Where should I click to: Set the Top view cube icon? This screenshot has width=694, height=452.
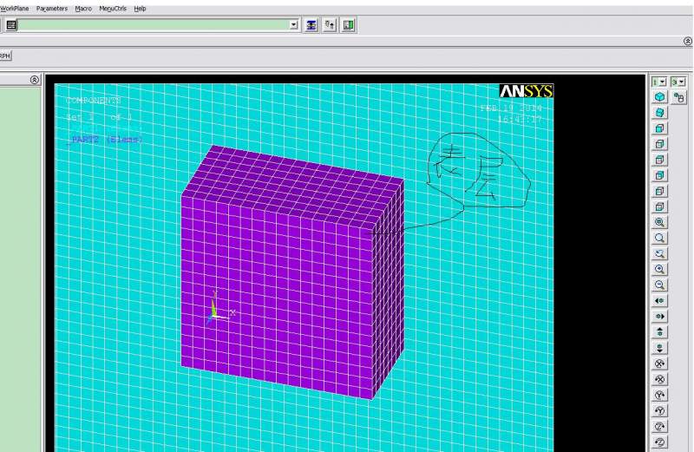[x=659, y=160]
